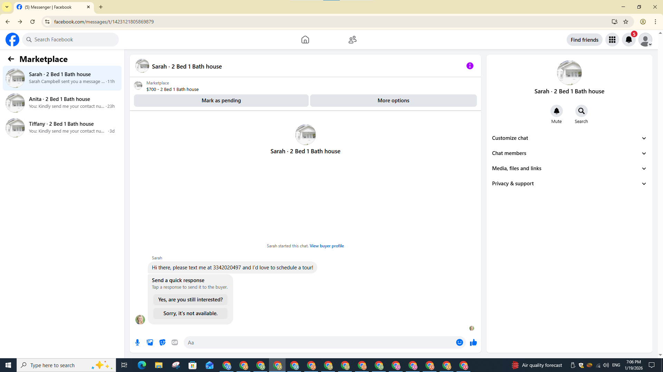Open the emoji picker in message box
The width and height of the screenshot is (663, 372).
[x=459, y=342]
